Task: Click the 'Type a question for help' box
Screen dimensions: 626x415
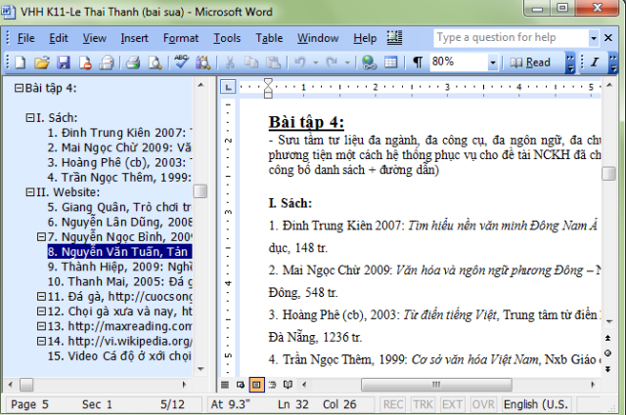Action: (510, 38)
